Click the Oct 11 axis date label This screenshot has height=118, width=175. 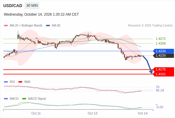[x=36, y=113]
